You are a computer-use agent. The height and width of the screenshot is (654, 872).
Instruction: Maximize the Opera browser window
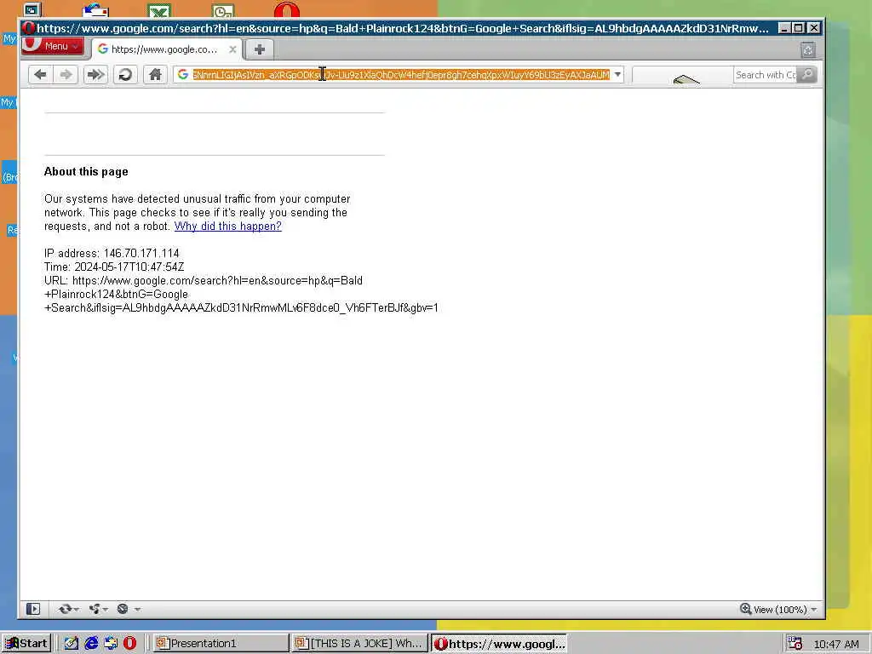tap(799, 28)
